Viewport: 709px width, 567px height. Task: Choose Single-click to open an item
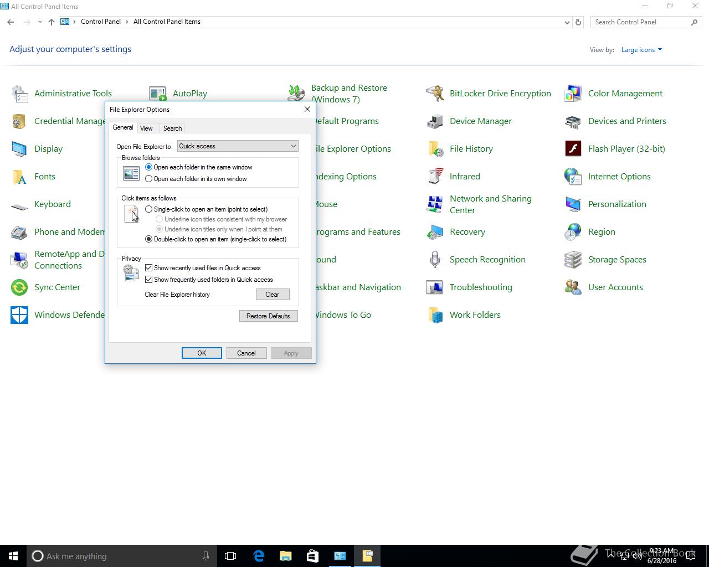point(148,209)
